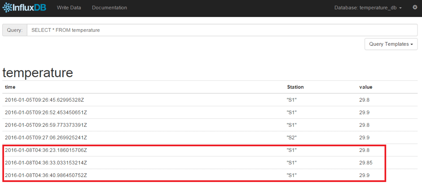Image resolution: width=422 pixels, height=186 pixels.
Task: Click the 29.85 value cell
Action: click(x=366, y=163)
